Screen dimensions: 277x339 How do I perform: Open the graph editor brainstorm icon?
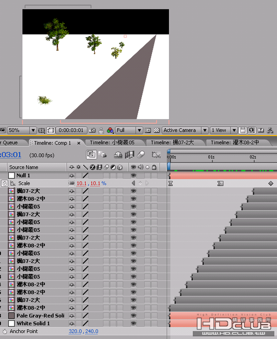click(x=156, y=154)
